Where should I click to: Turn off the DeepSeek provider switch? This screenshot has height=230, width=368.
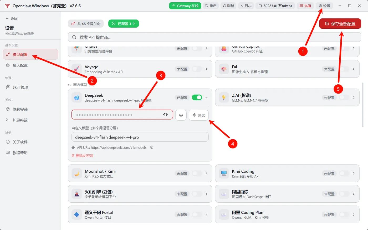(197, 98)
